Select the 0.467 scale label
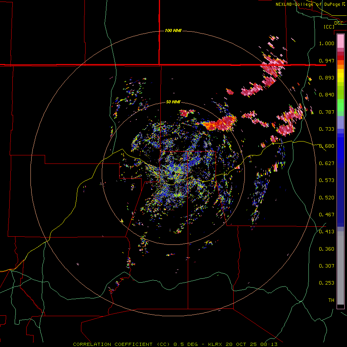The image size is (347, 347). (x=327, y=215)
